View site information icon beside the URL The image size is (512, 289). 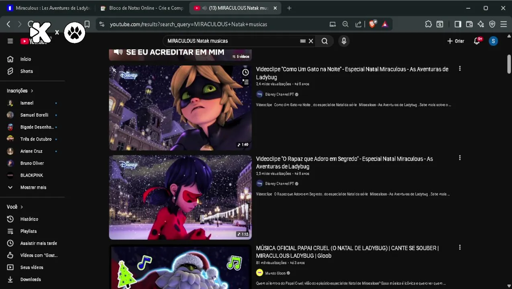coord(102,24)
